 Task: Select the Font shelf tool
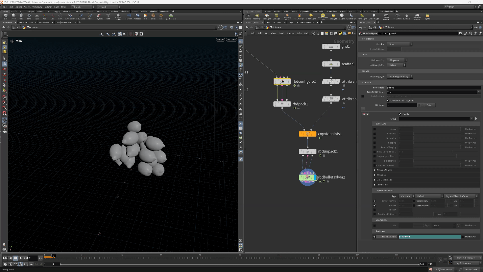coord(108,16)
